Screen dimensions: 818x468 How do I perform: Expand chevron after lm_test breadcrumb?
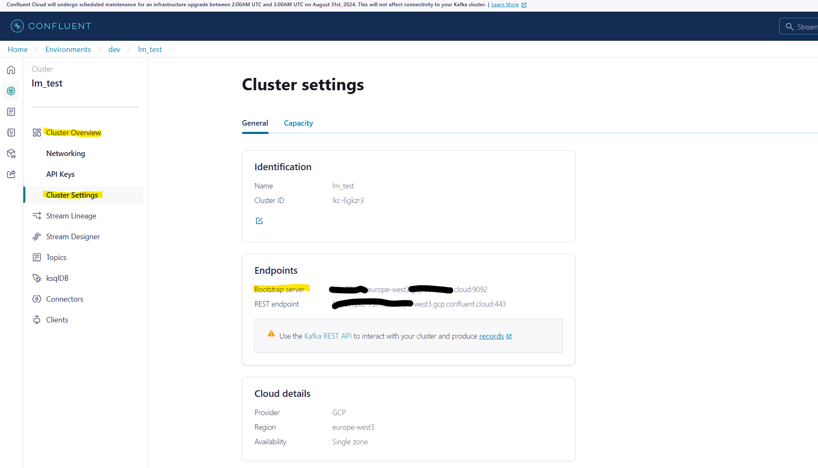pos(170,49)
